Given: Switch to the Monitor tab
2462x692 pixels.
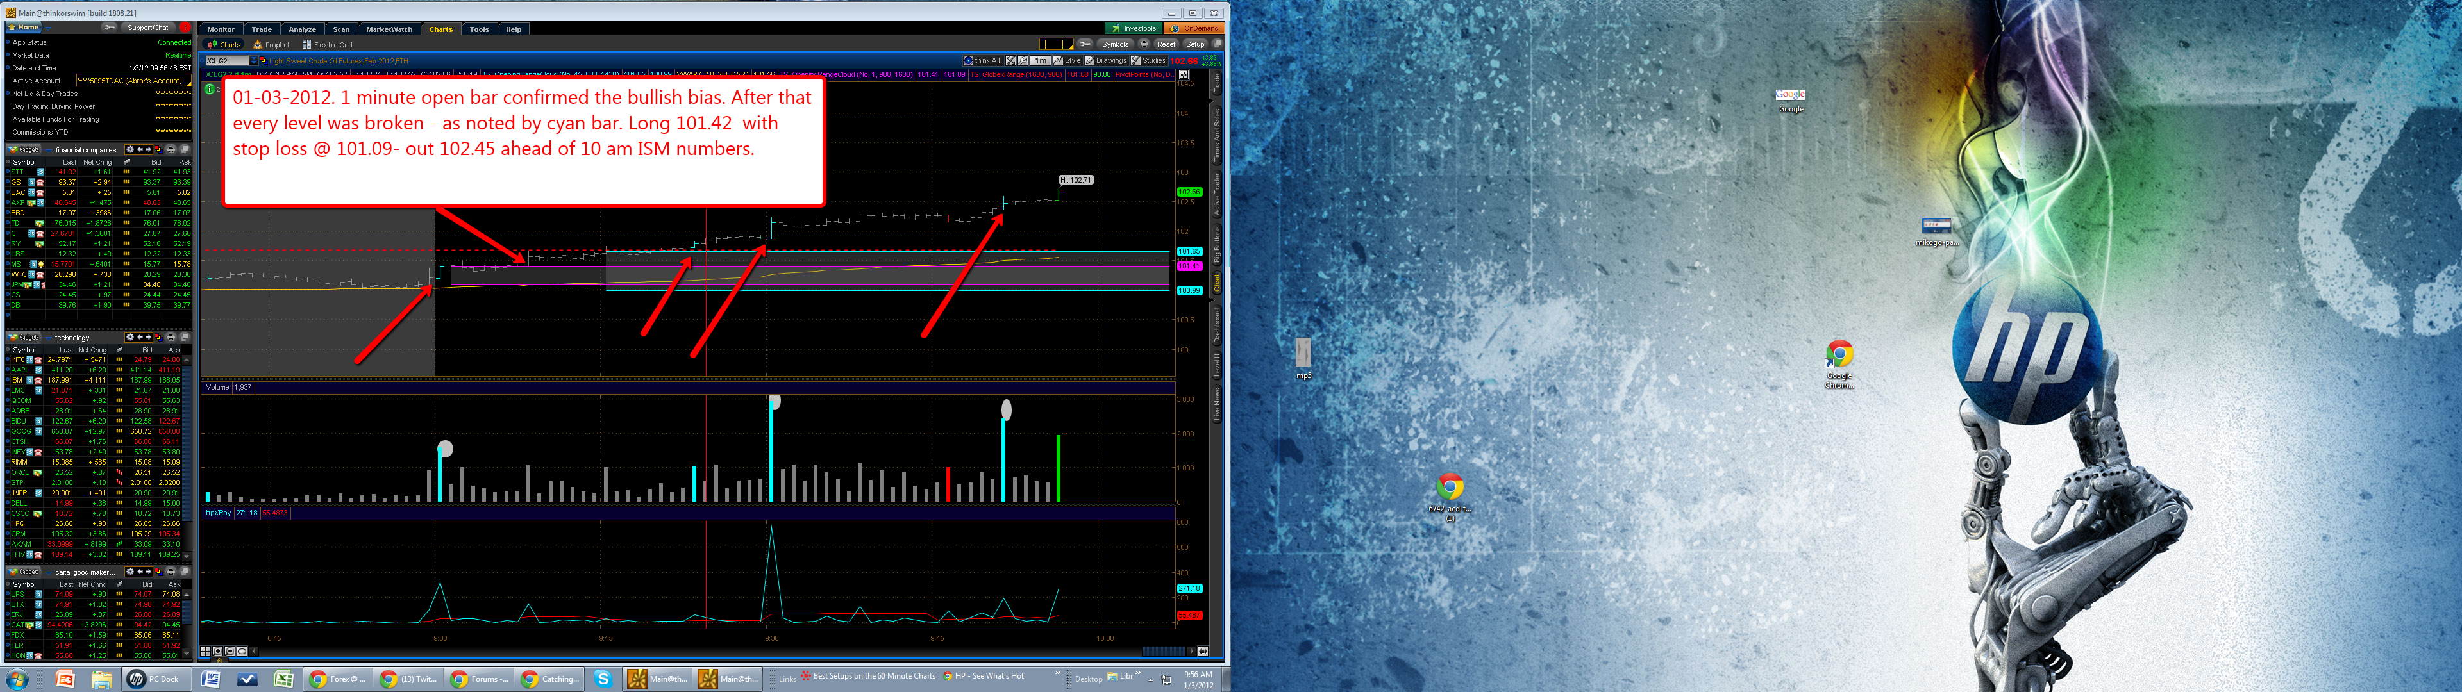Looking at the screenshot, I should tap(221, 29).
